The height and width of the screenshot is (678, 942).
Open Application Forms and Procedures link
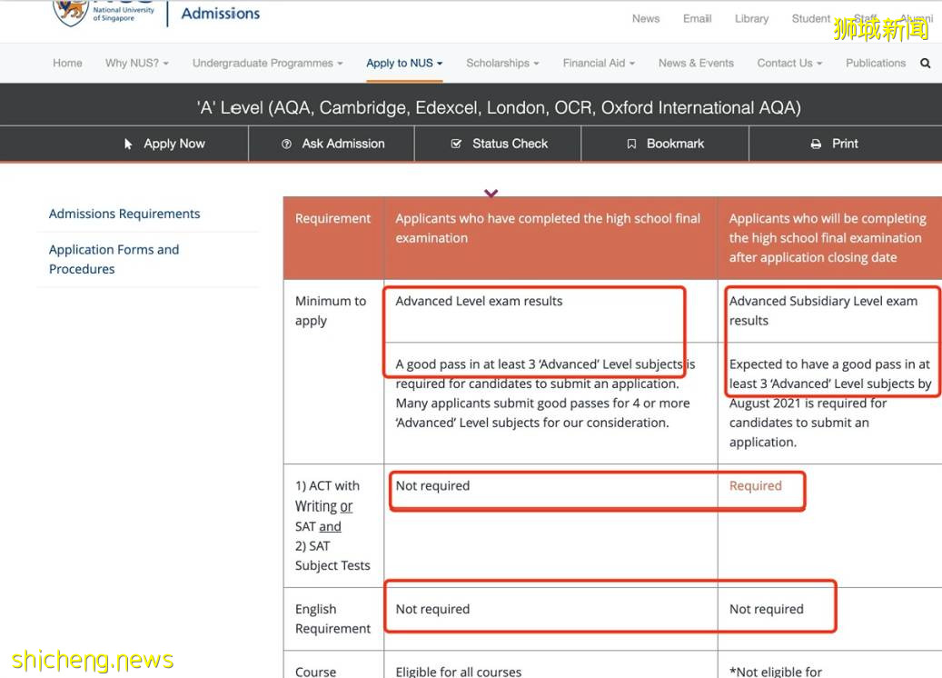(114, 259)
